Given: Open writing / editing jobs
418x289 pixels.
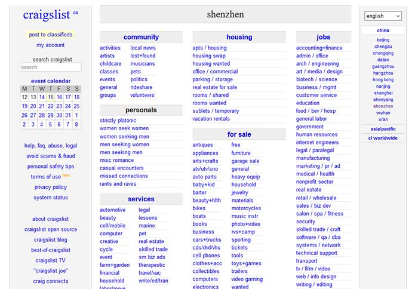Looking at the screenshot, I should pos(314,284).
